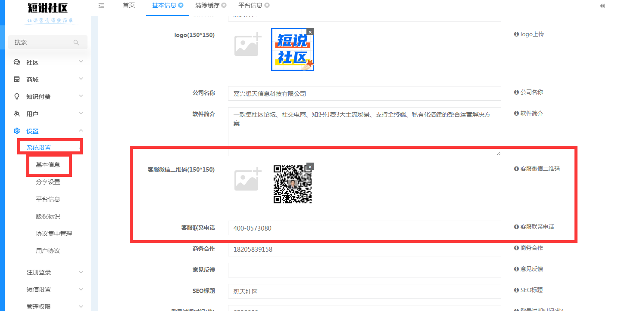Click info icon beside 意见反馈 hint

pos(516,269)
